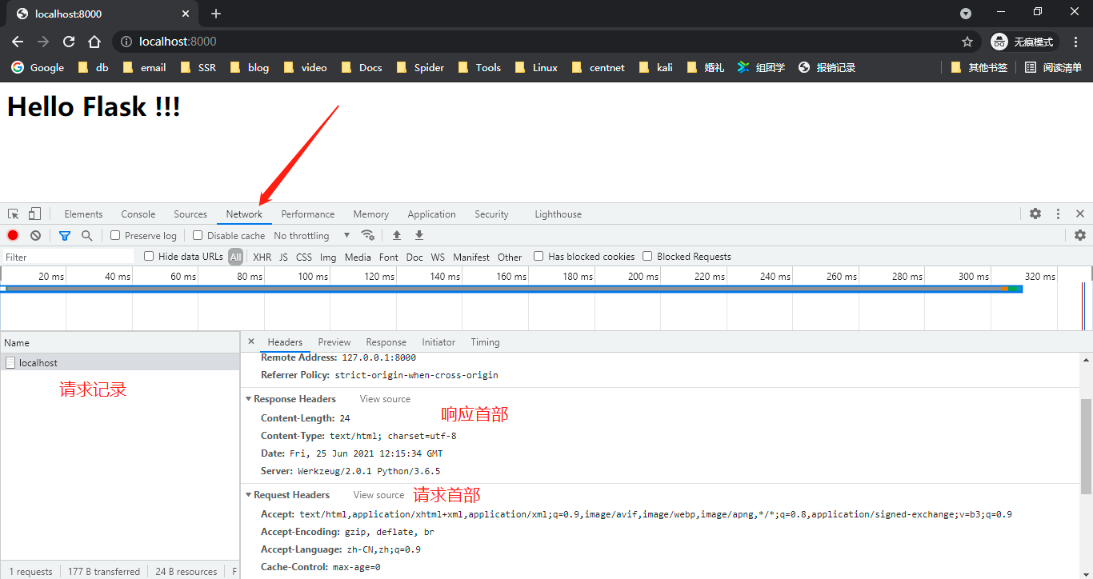1093x579 pixels.
Task: Select the localhost request row
Action: [120, 362]
